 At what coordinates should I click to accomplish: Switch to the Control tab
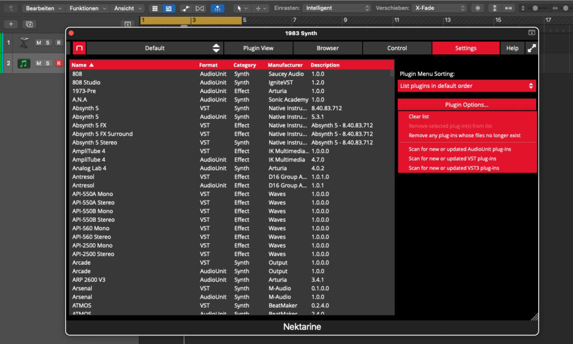[397, 48]
